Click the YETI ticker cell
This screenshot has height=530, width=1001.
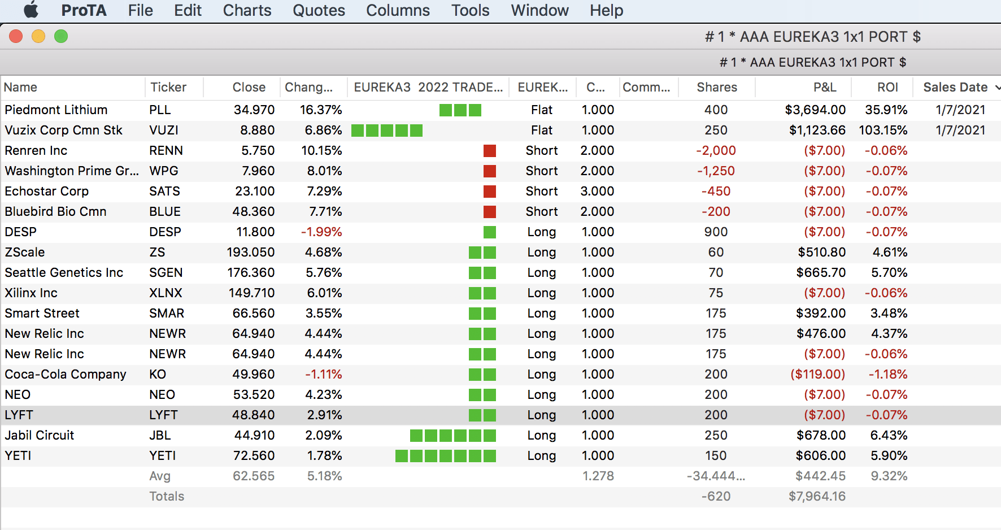[162, 455]
